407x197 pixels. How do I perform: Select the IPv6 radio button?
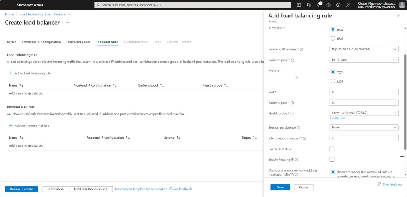point(333,39)
